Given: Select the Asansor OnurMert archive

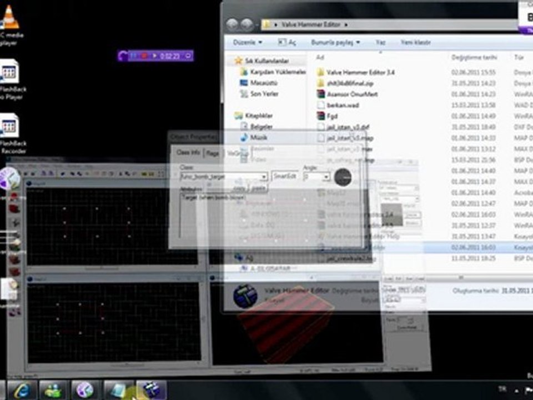Looking at the screenshot, I should [347, 94].
